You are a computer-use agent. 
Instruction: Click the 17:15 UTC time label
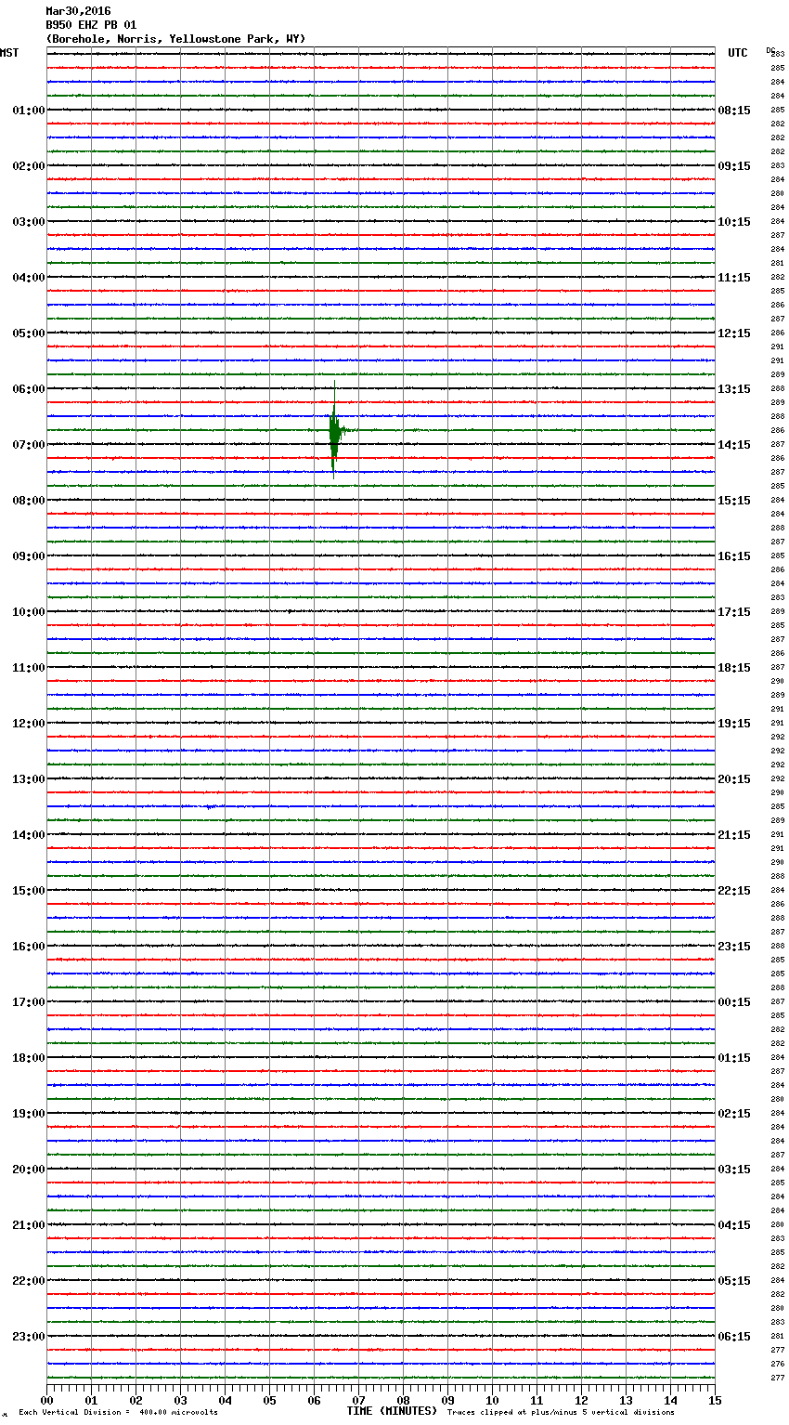(x=734, y=612)
